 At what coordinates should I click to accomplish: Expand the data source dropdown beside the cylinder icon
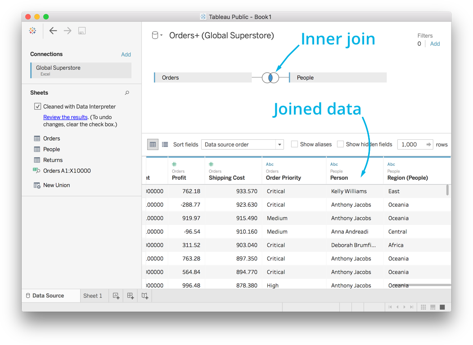click(x=161, y=35)
